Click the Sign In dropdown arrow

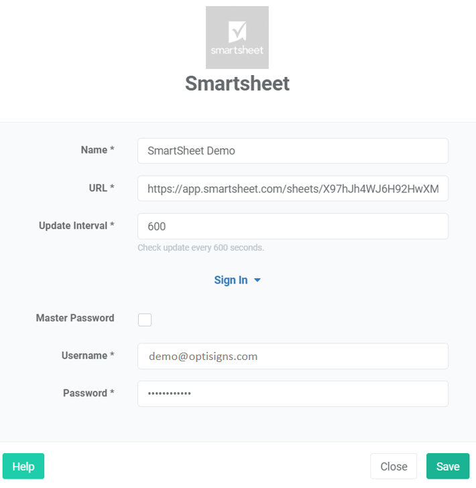[x=257, y=280]
